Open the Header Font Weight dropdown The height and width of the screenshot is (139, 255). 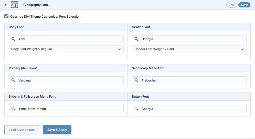[x=189, y=49]
